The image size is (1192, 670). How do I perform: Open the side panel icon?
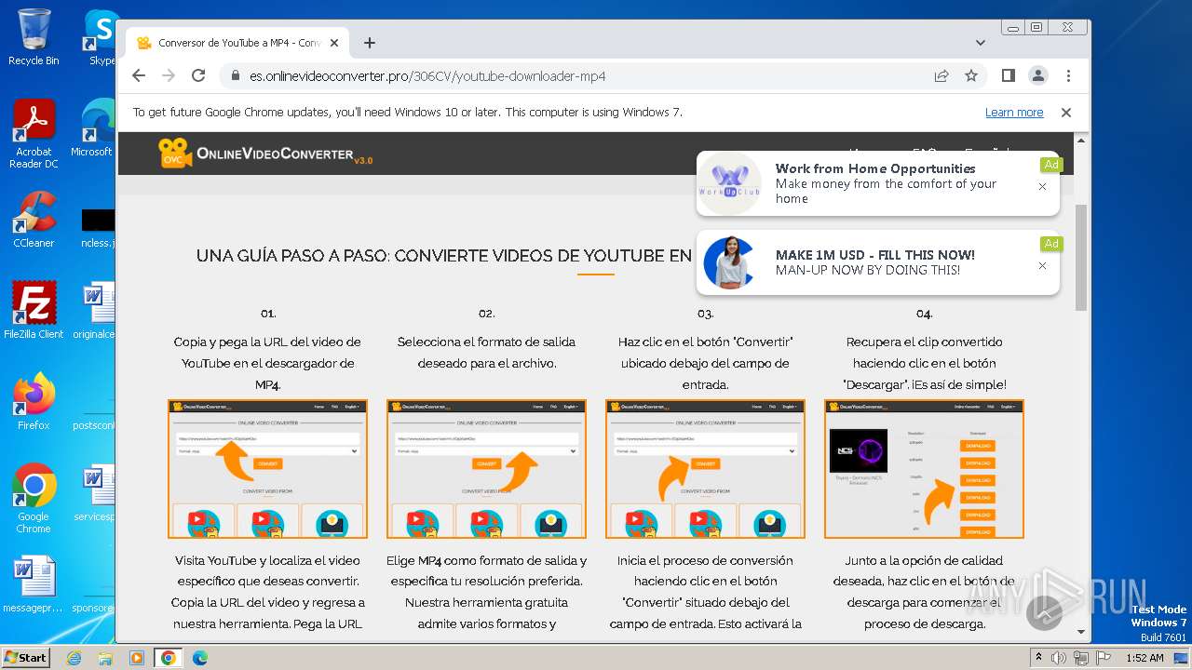click(1008, 75)
